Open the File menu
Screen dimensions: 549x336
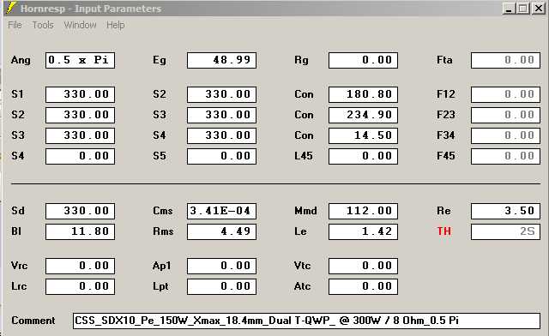click(x=15, y=25)
